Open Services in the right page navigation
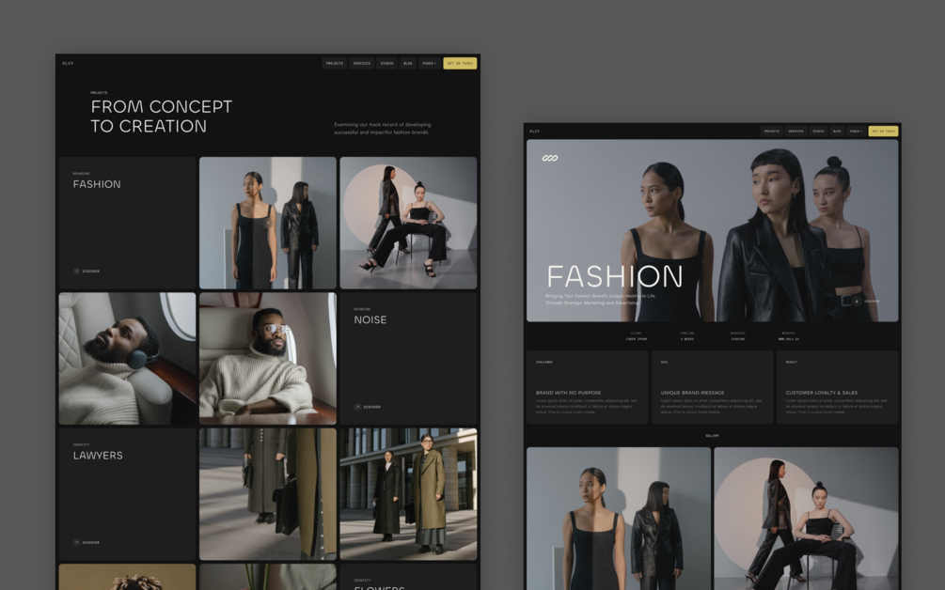 (796, 132)
